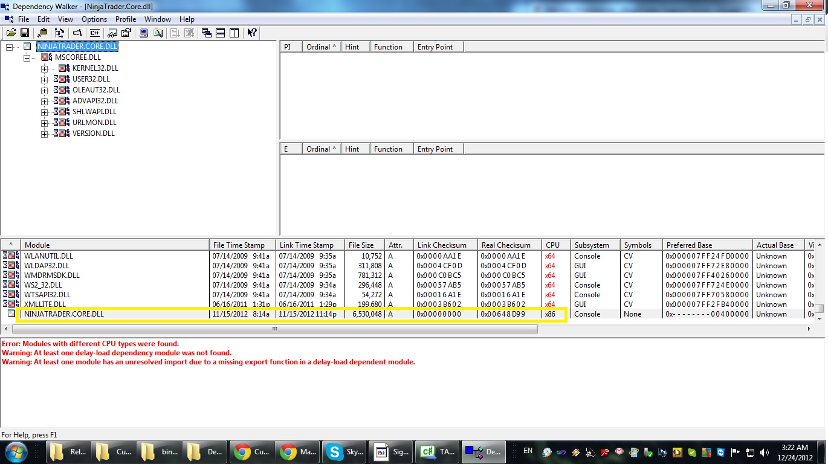Switch to the Skype taskbar button
Viewport: 828px width, 464px height.
(x=344, y=451)
